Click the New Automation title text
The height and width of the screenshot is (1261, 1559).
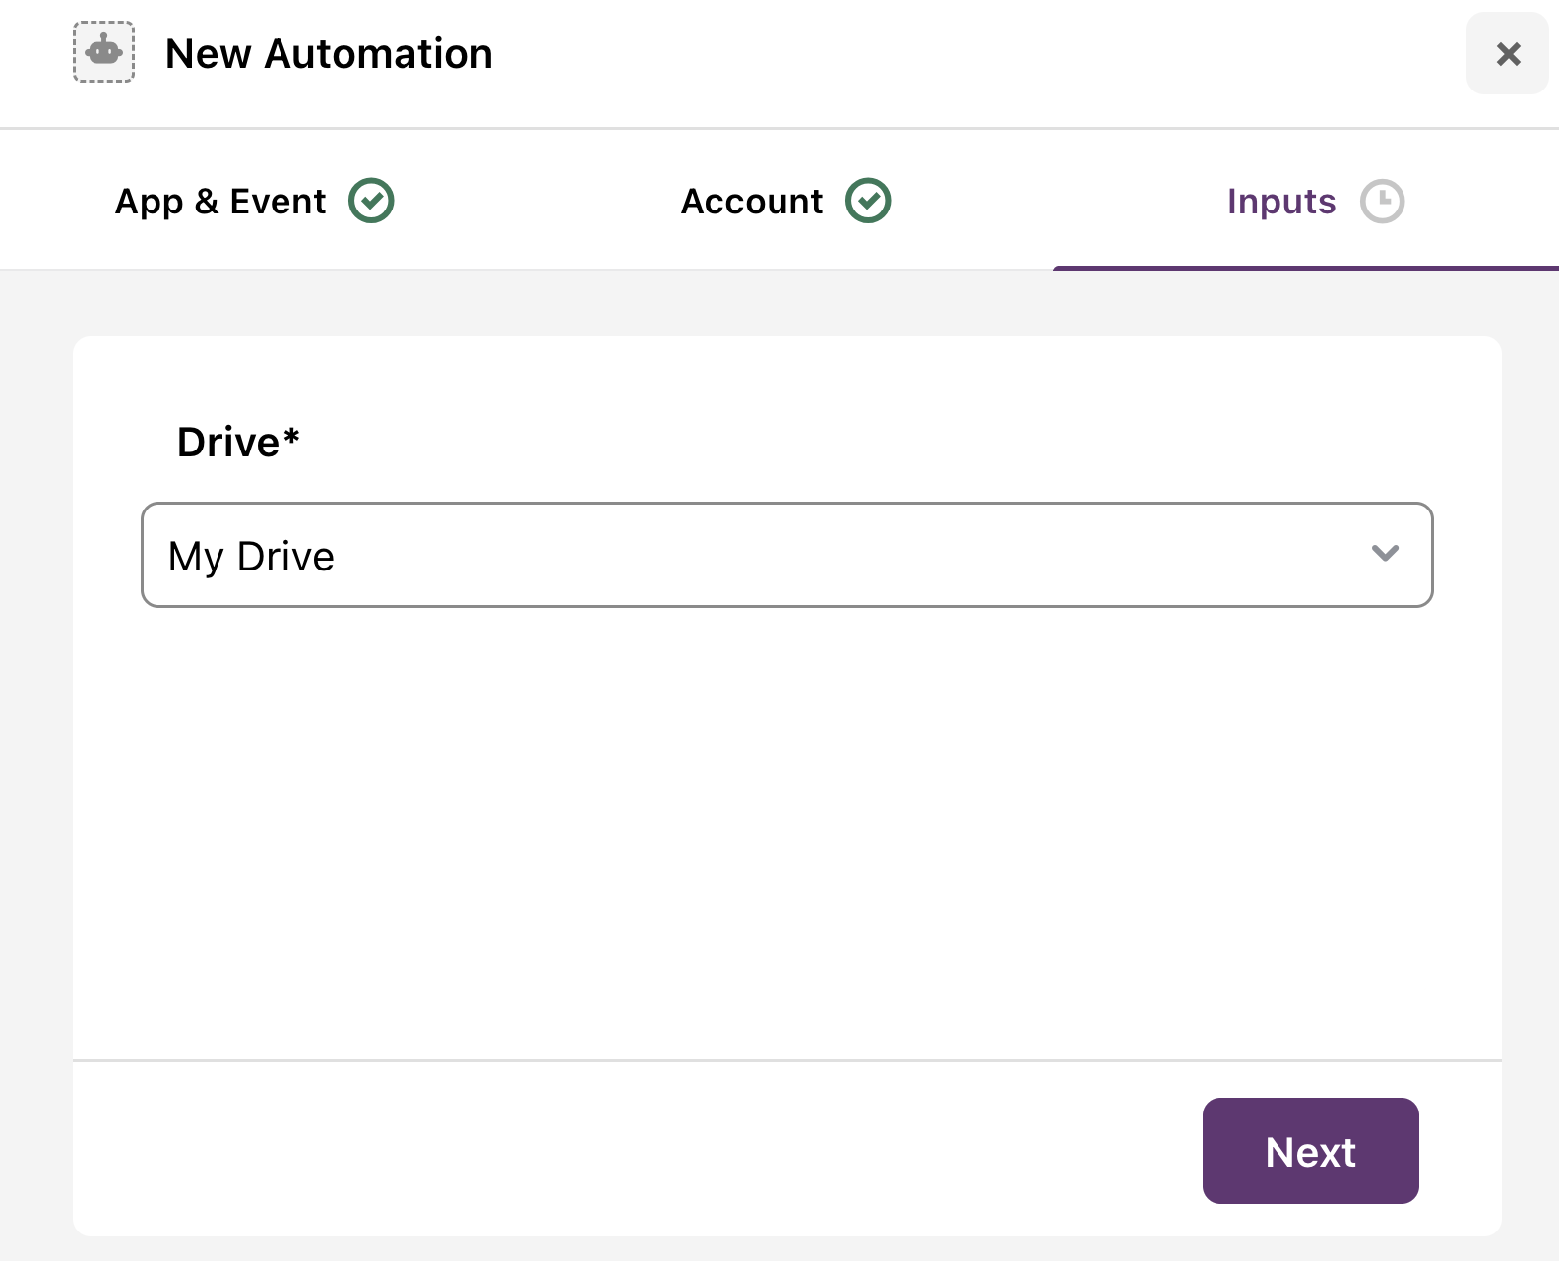329,54
